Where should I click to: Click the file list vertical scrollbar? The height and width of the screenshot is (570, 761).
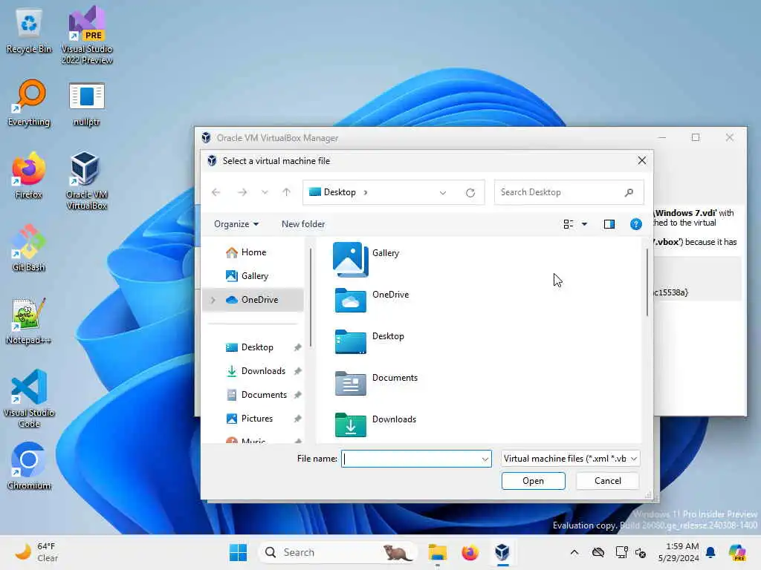[647, 282]
